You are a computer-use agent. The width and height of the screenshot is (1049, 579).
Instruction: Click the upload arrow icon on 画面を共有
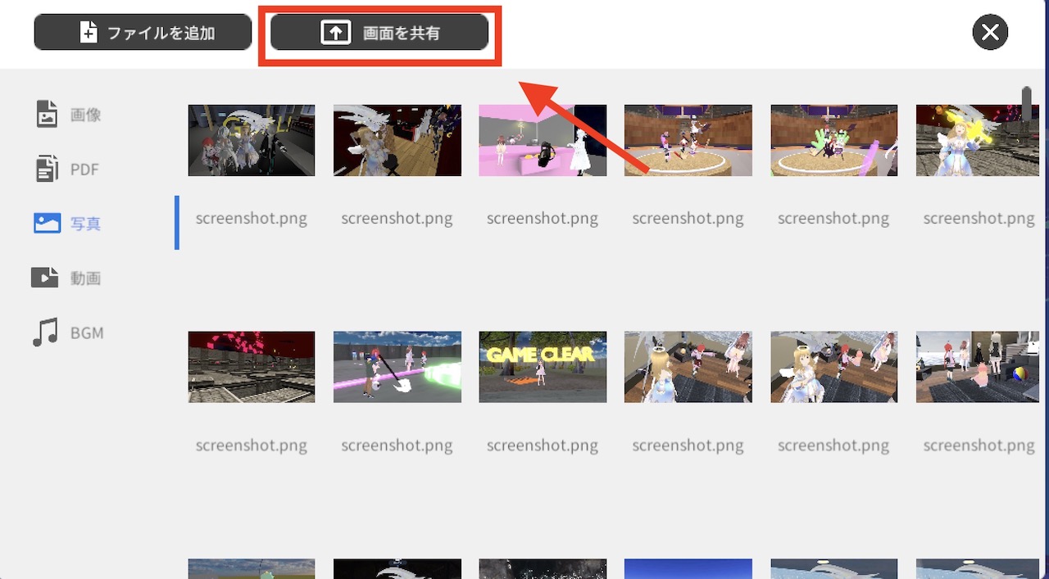pyautogui.click(x=335, y=33)
